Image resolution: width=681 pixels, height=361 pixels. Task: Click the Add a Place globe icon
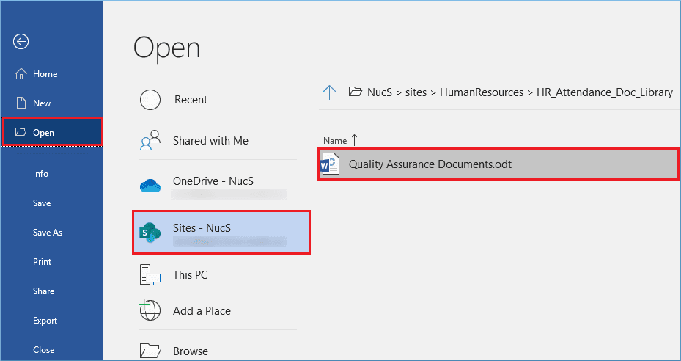pyautogui.click(x=150, y=310)
